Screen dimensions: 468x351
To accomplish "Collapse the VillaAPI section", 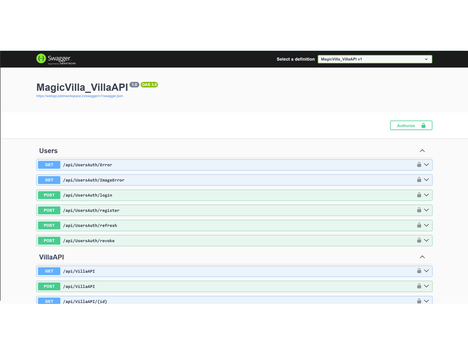I will (x=422, y=257).
